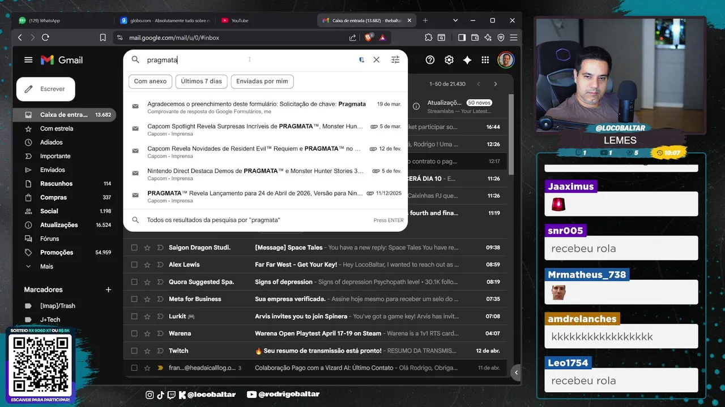The height and width of the screenshot is (407, 725).
Task: Select checkbox for Saigon Dragon Studi. email
Action: (x=134, y=248)
